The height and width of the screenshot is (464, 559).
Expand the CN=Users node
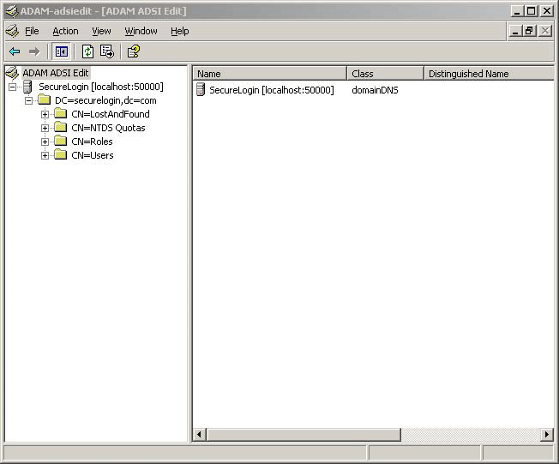pos(45,156)
